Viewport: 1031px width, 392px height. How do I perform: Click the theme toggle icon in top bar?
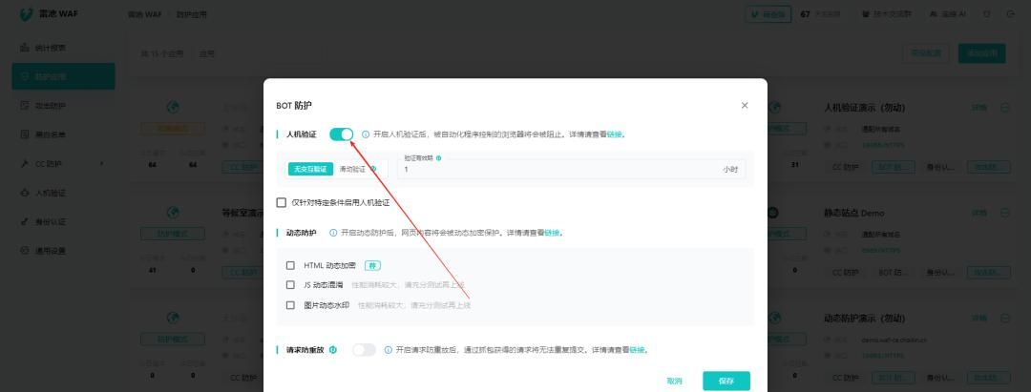986,13
